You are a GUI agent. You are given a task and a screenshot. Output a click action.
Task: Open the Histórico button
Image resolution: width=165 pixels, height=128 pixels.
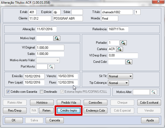42,103
